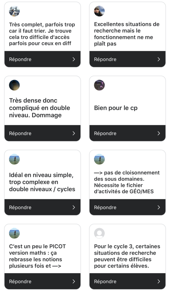The image size is (170, 291).
Task: Reply to 'Très dense donc compliqué' response
Action: coord(43,133)
